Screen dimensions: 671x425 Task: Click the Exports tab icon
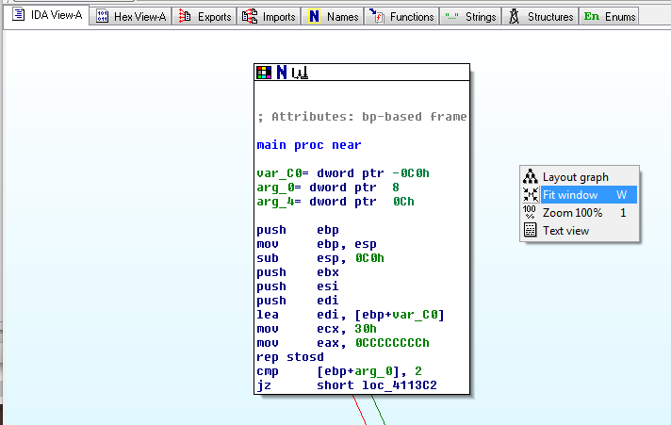click(186, 16)
